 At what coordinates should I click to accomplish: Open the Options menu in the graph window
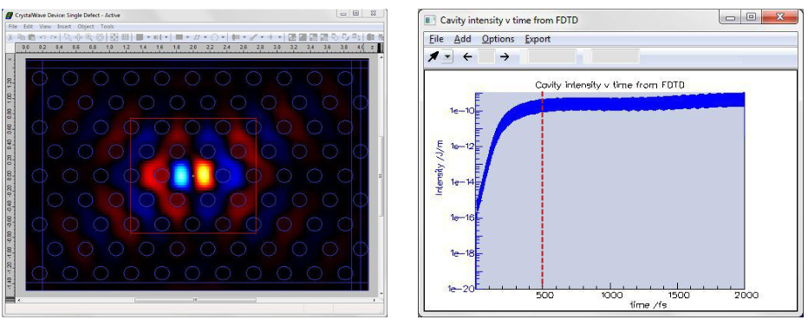coord(498,39)
